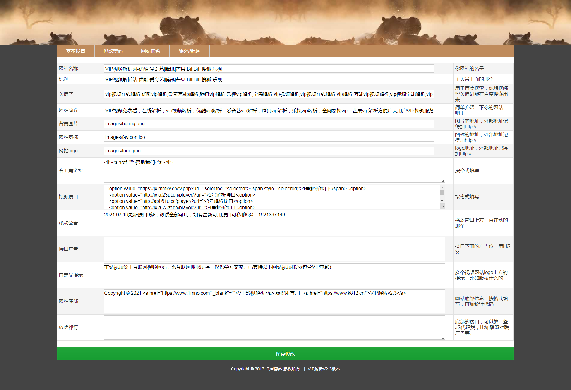Click inside the 滚动公告 textarea
This screenshot has height=390, width=571.
[274, 223]
